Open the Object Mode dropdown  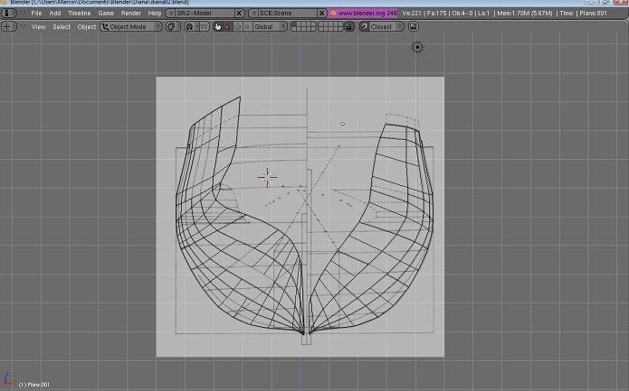(130, 27)
